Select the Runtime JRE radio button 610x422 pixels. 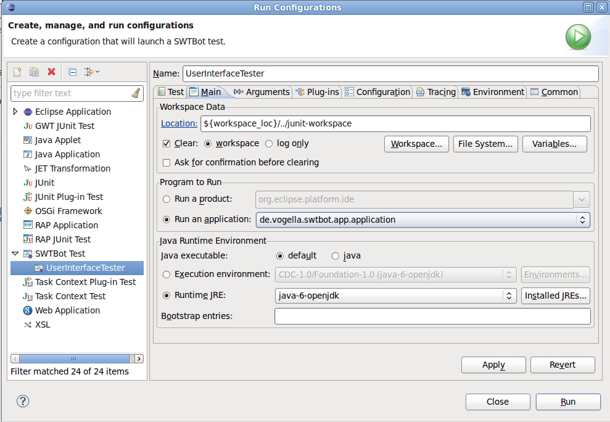click(167, 296)
